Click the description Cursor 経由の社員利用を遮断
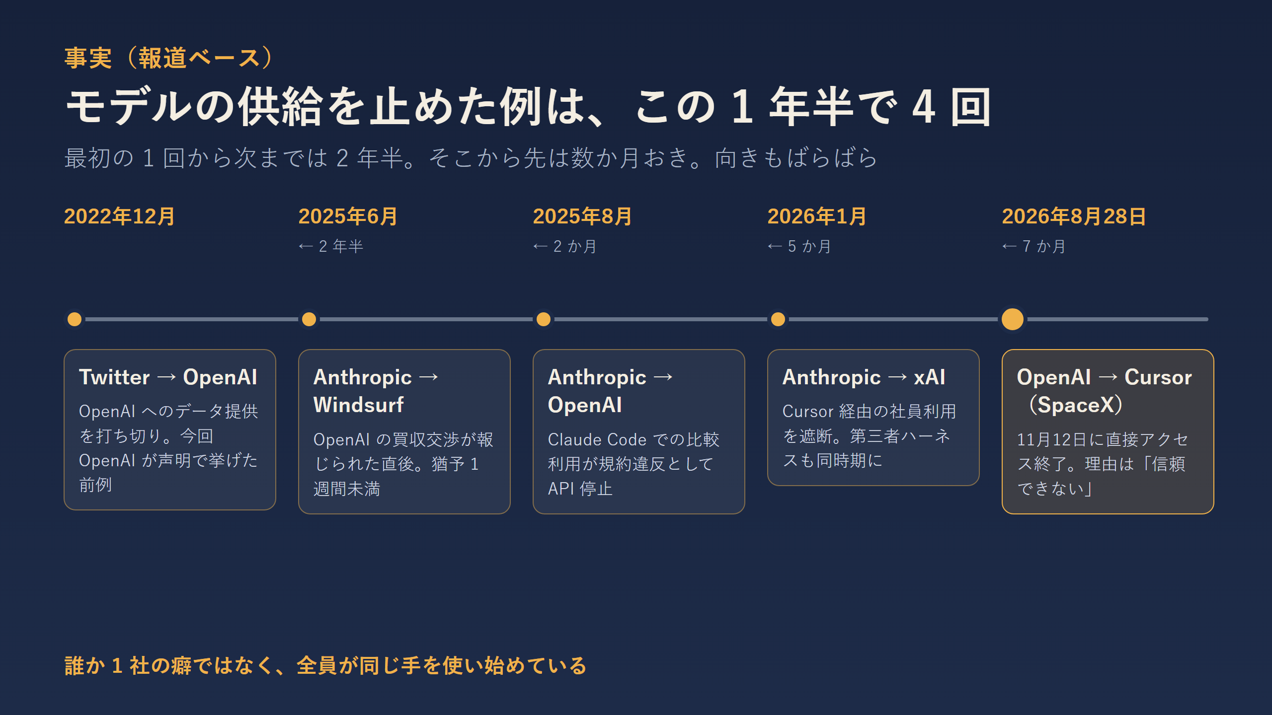 [869, 435]
